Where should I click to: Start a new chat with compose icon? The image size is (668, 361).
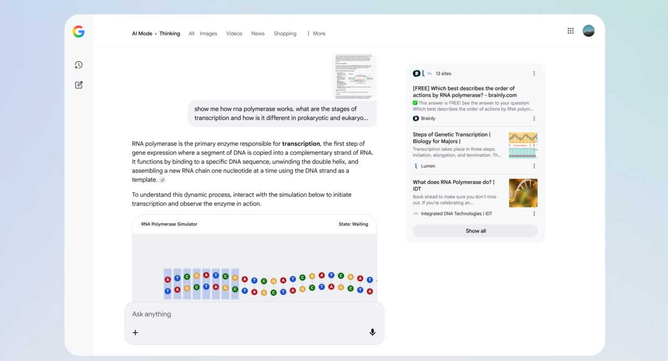(x=79, y=85)
